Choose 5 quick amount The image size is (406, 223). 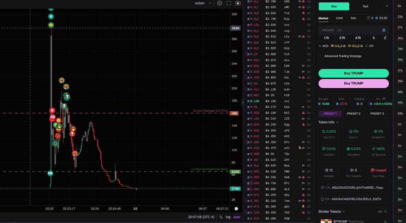(374, 38)
